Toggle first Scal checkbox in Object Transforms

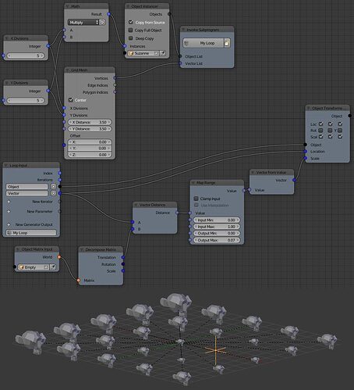[x=321, y=137]
